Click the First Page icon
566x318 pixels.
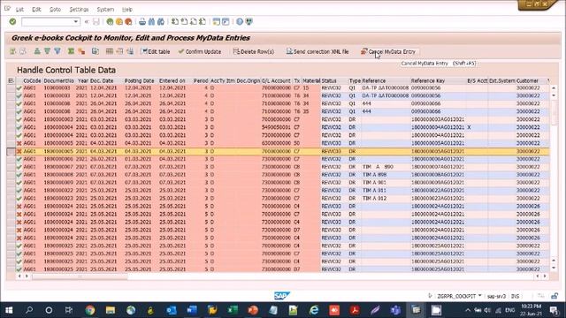(x=175, y=21)
